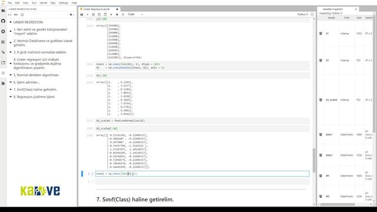
Task: Delete variable X2_scaled with trash icon
Action: tap(320, 100)
